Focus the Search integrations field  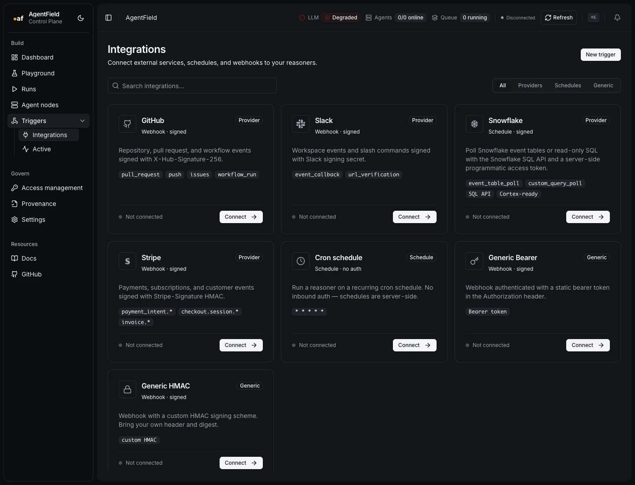(192, 86)
